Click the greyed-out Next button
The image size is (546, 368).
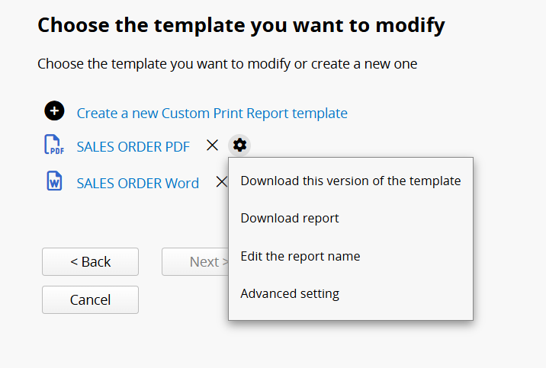pyautogui.click(x=195, y=262)
